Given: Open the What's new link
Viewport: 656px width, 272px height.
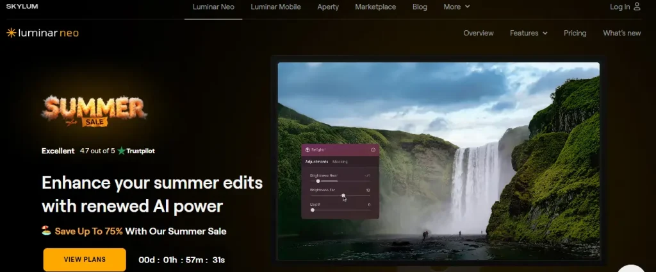Looking at the screenshot, I should pos(621,33).
